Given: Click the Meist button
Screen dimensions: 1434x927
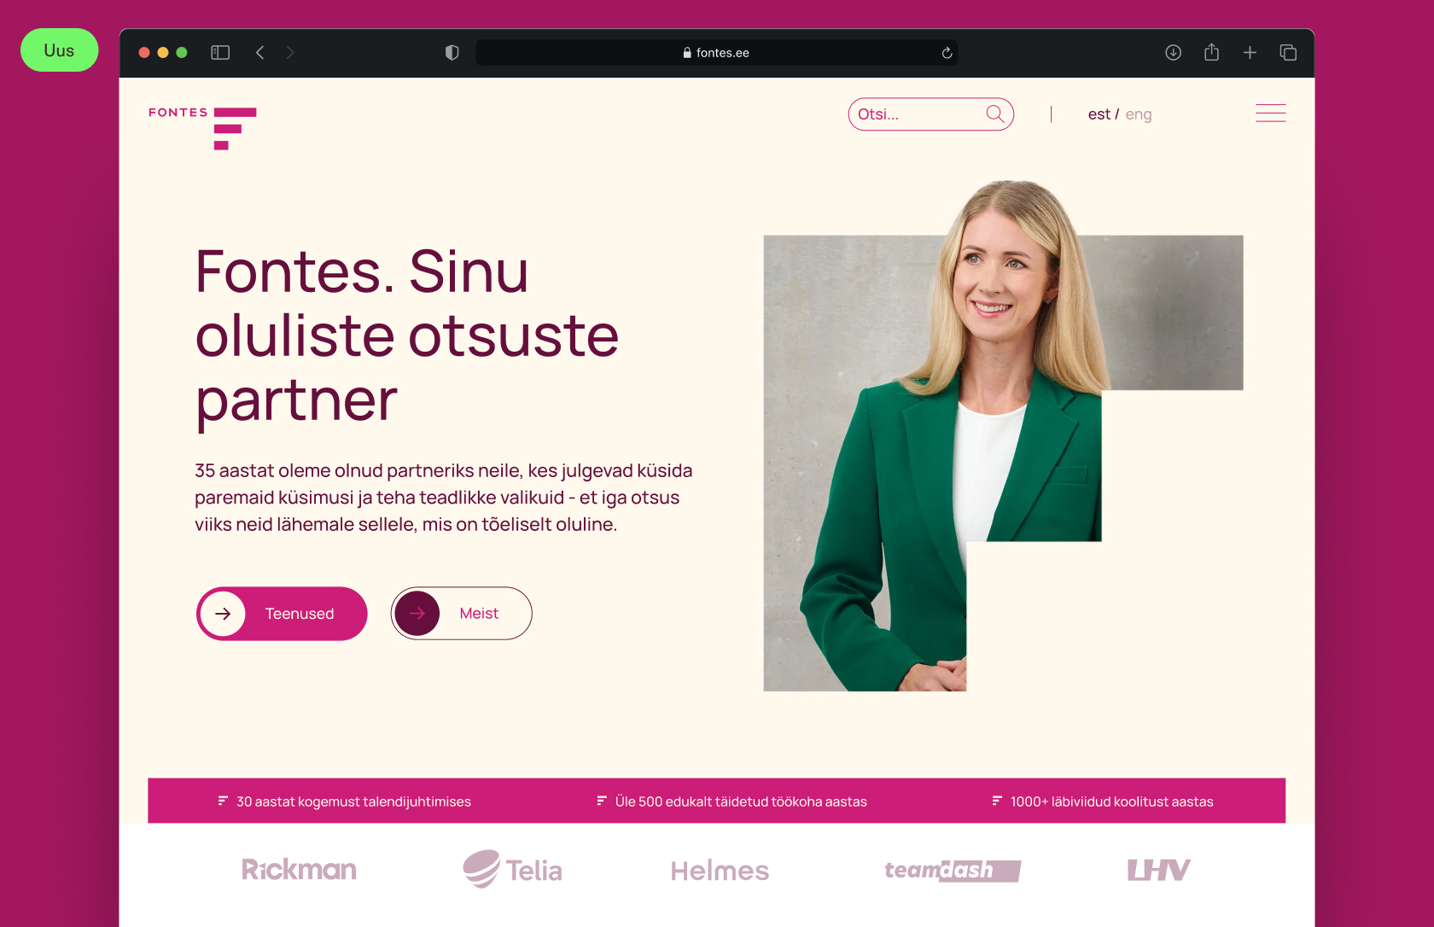Looking at the screenshot, I should pyautogui.click(x=462, y=614).
